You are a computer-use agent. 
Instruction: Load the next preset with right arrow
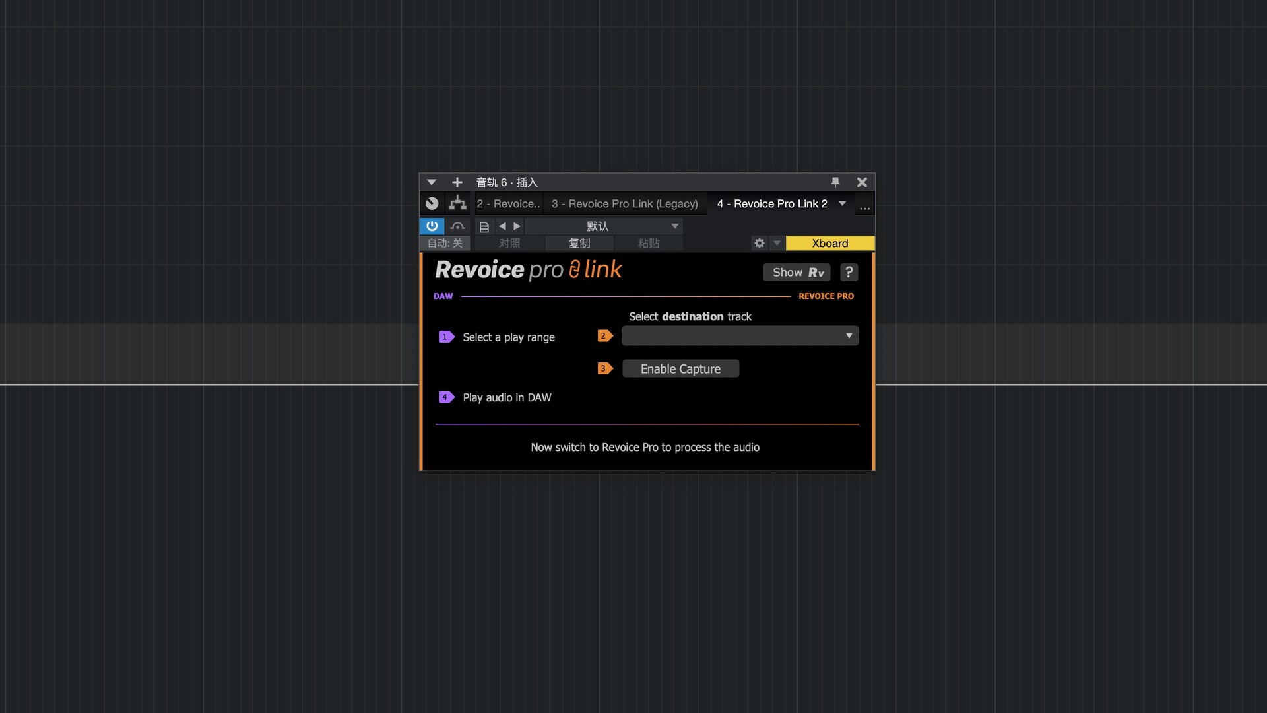[517, 226]
